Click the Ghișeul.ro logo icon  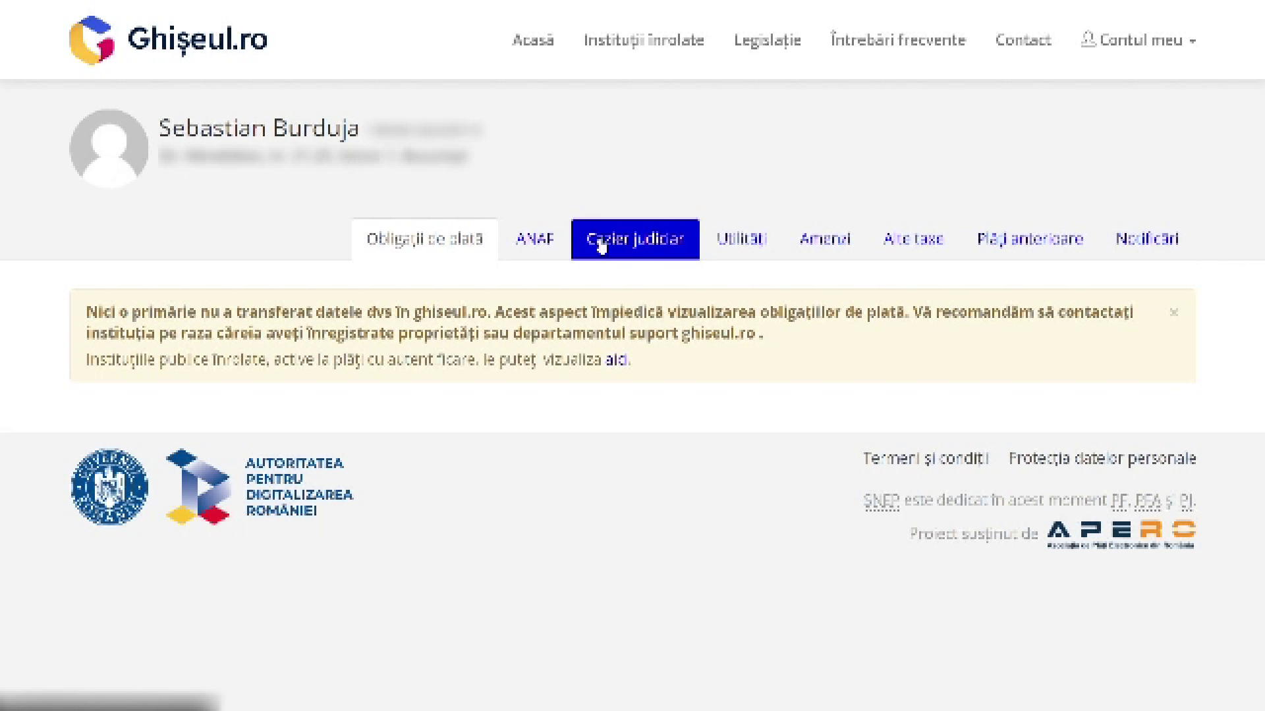92,40
